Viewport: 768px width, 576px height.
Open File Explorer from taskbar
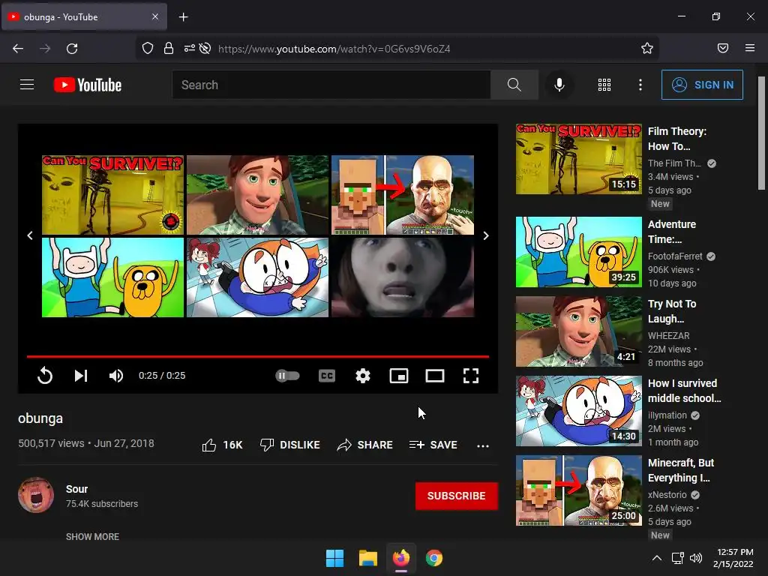(x=367, y=558)
